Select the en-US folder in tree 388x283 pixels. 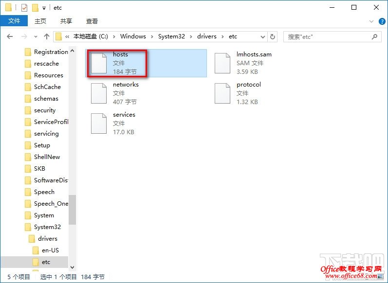(46, 250)
